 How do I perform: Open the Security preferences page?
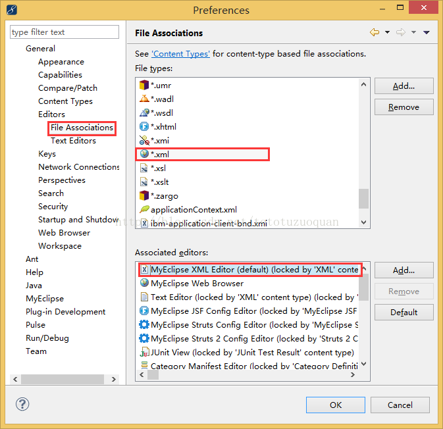53,207
